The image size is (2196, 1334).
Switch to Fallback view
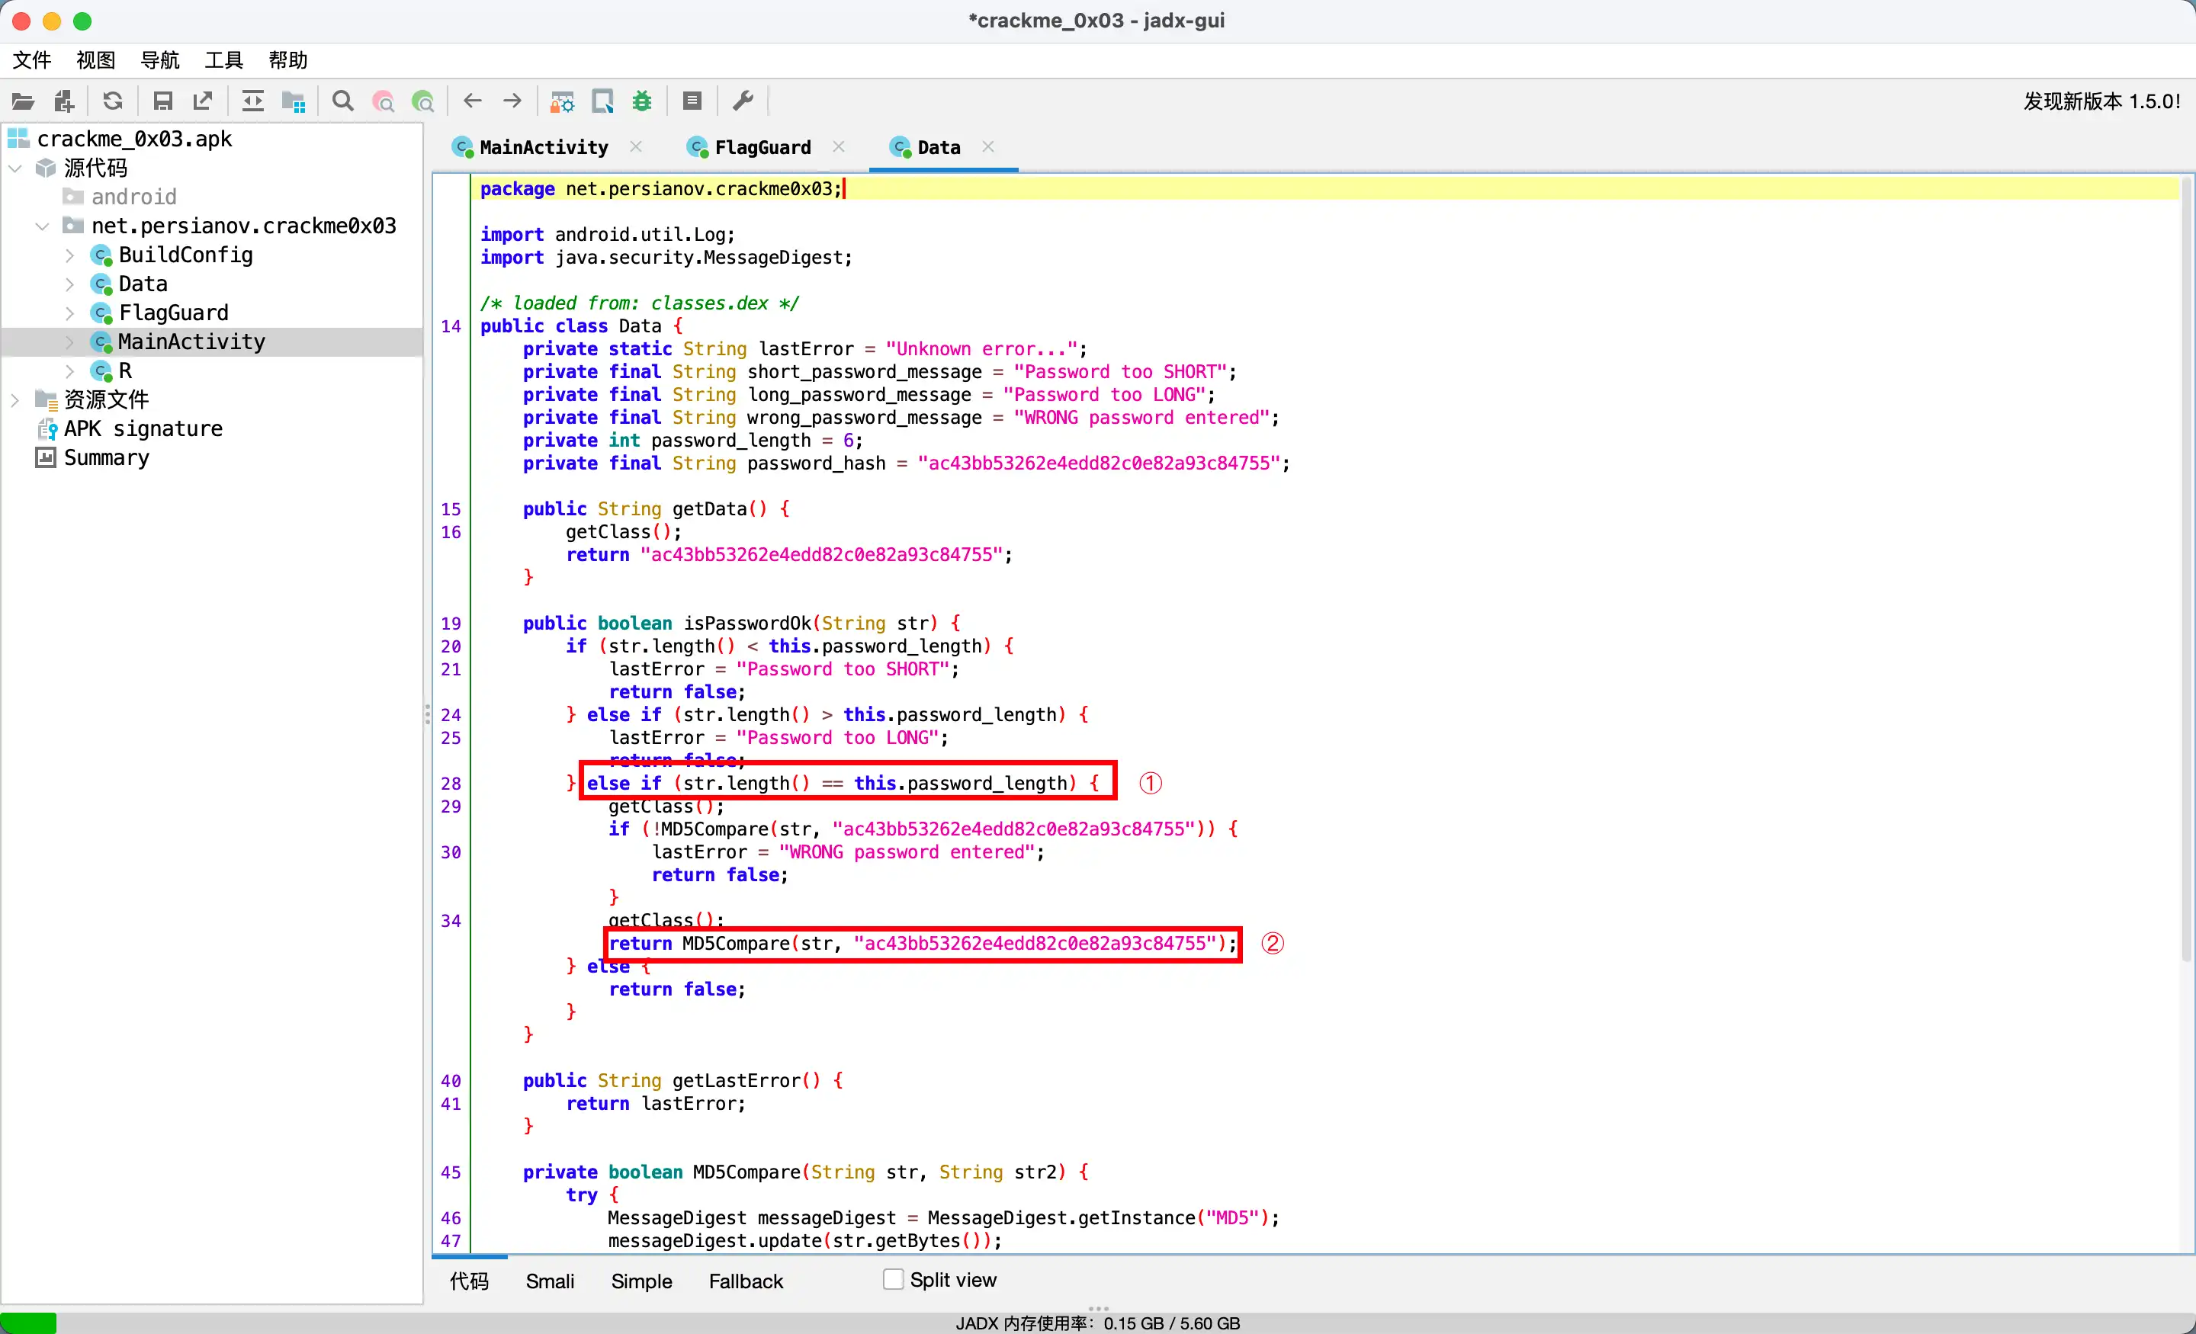click(x=746, y=1281)
